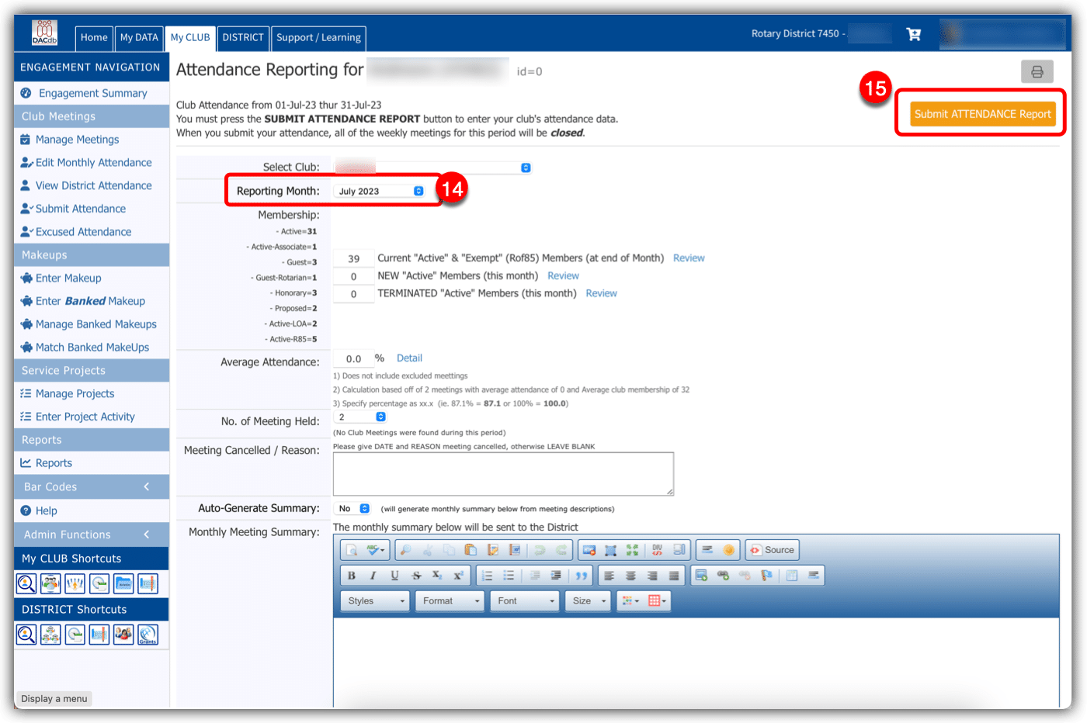
Task: Open Average Attendance Detail link
Action: click(409, 358)
